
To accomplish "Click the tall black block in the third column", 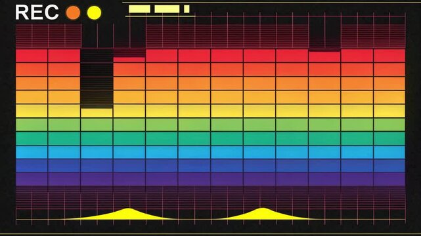I will pyautogui.click(x=97, y=79).
